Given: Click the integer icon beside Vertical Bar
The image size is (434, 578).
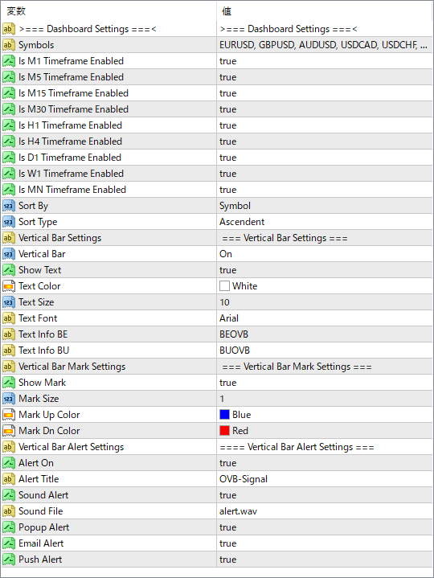Looking at the screenshot, I should click(x=9, y=254).
